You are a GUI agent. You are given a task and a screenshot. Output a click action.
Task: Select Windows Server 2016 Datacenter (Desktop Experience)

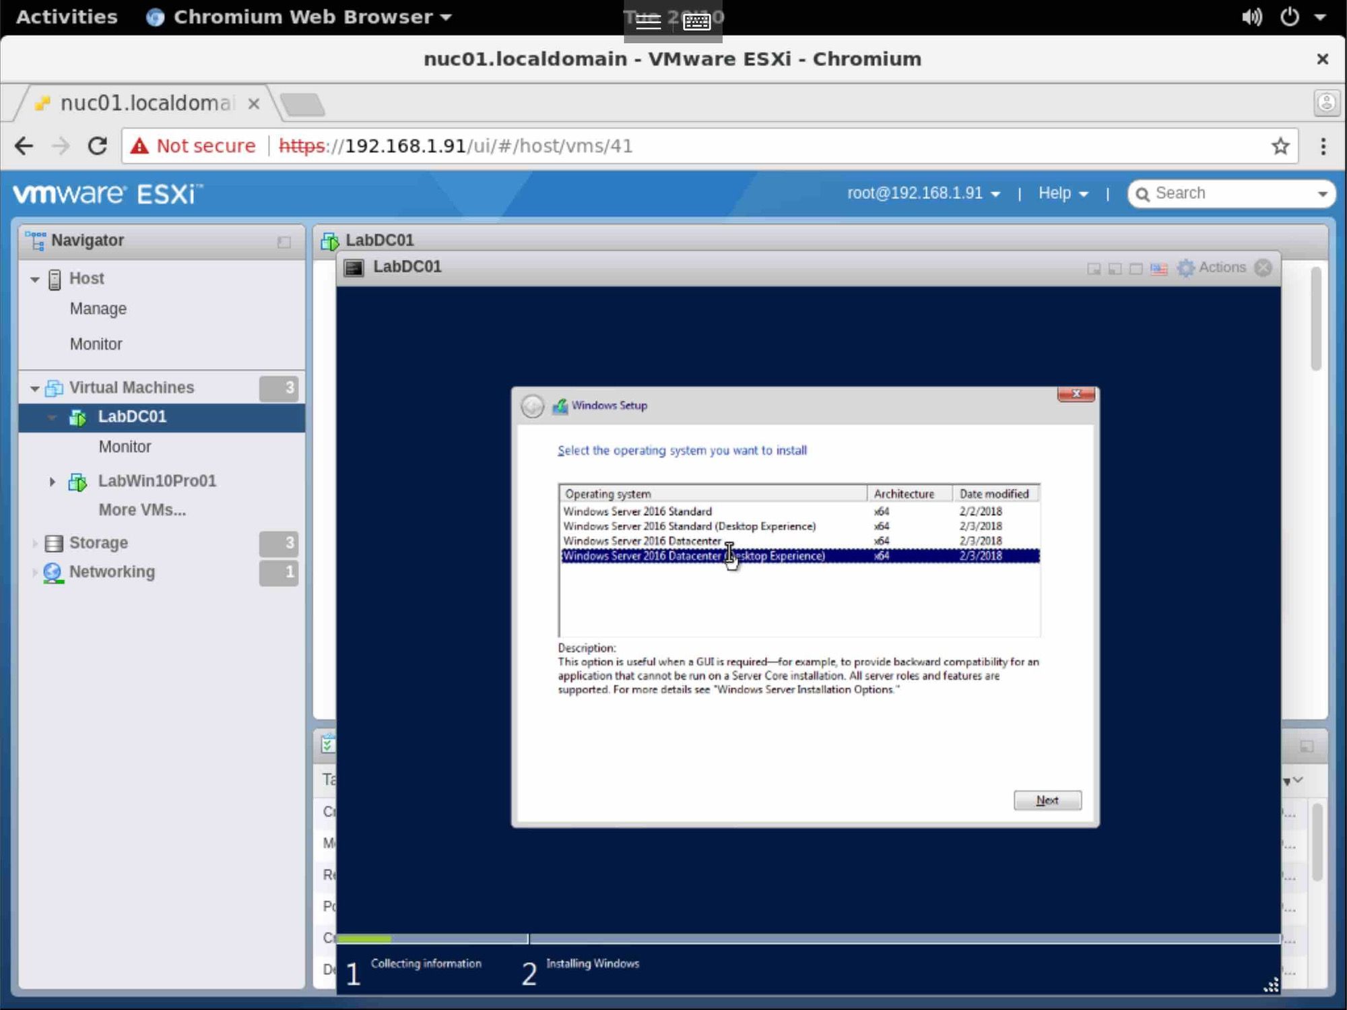tap(800, 557)
